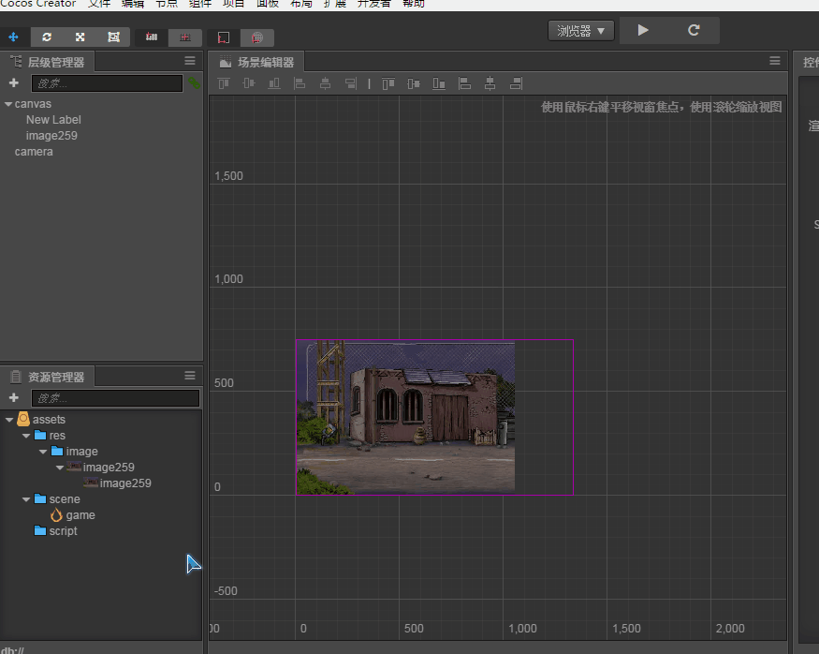Collapse the canvas node in hierarchy
Viewport: 819px width, 654px height.
[8, 104]
